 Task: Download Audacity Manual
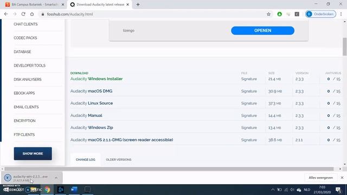pyautogui.click(x=86, y=115)
